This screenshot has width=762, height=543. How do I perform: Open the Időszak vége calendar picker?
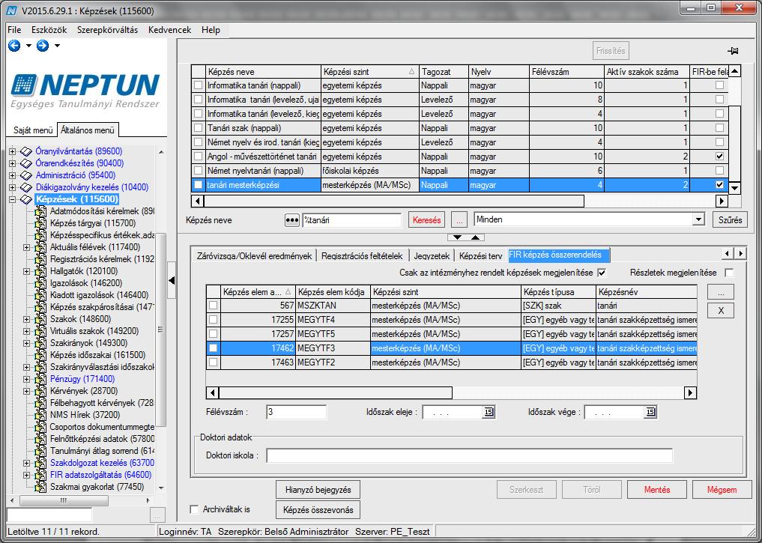650,413
